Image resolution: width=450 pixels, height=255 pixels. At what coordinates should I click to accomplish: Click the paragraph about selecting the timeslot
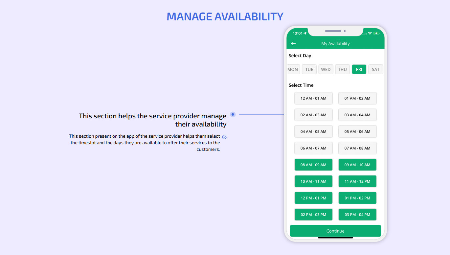[x=145, y=143]
